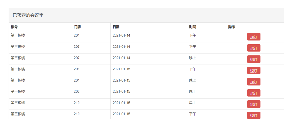Select the last row 第三栋楼 cell
The width and height of the screenshot is (284, 119).
18,114
